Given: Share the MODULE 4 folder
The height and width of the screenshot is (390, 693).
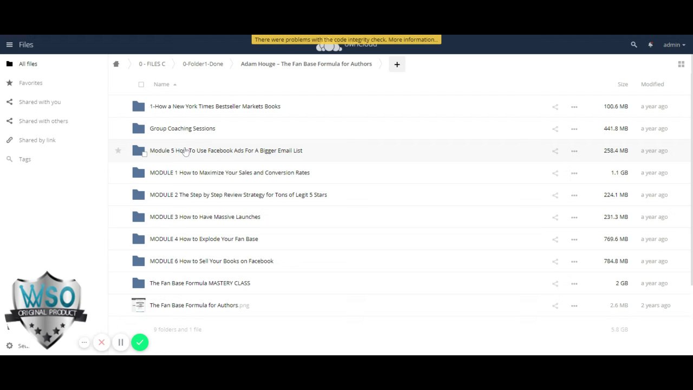Looking at the screenshot, I should pos(555,239).
